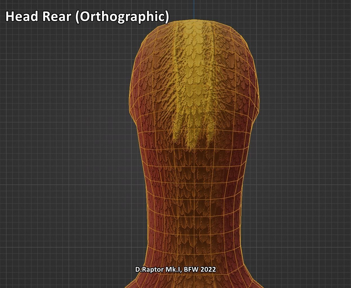Viewport: 351px width, 288px height.
Task: Click the "Head Rear (Orthographic)" view label
Action: tap(87, 17)
